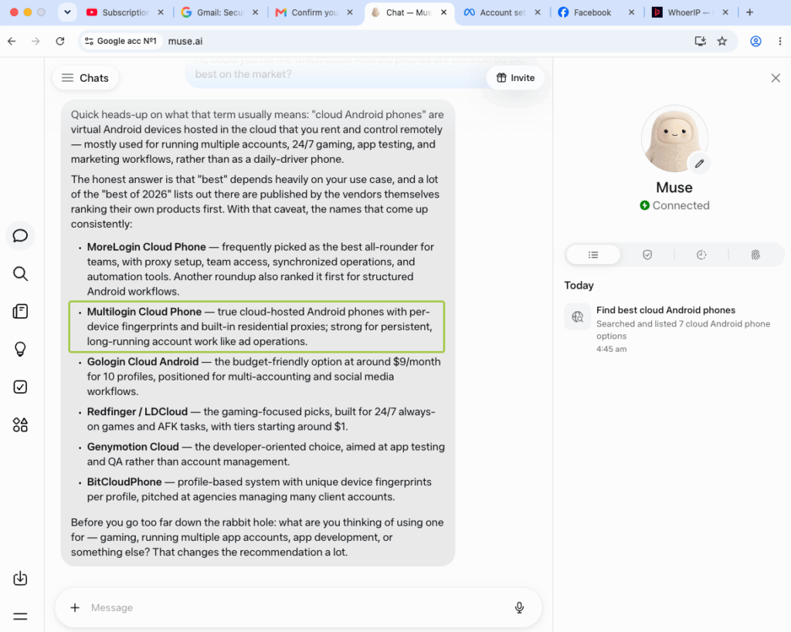Click the Muse avatar picture

pos(674,139)
